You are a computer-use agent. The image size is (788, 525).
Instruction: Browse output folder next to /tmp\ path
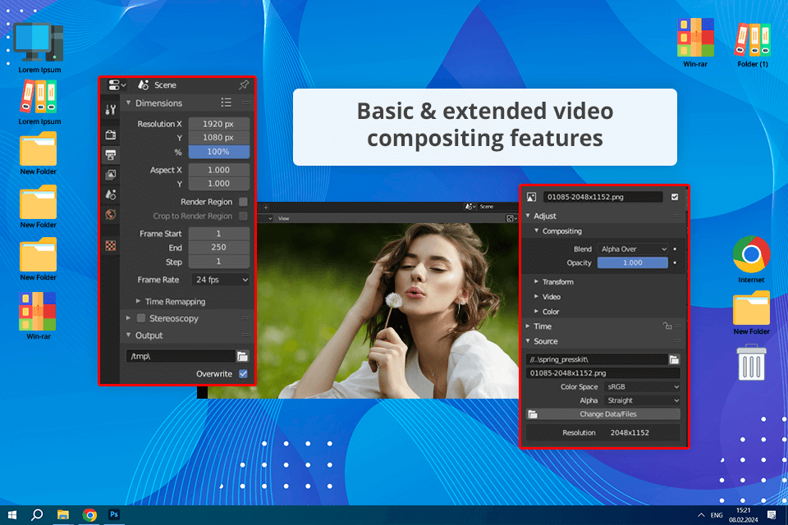click(x=242, y=356)
